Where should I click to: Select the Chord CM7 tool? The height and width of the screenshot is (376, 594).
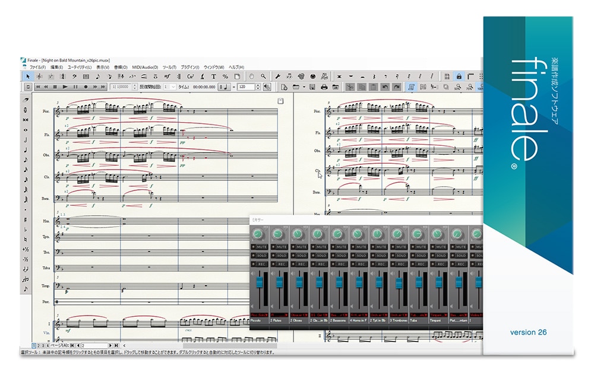(191, 77)
